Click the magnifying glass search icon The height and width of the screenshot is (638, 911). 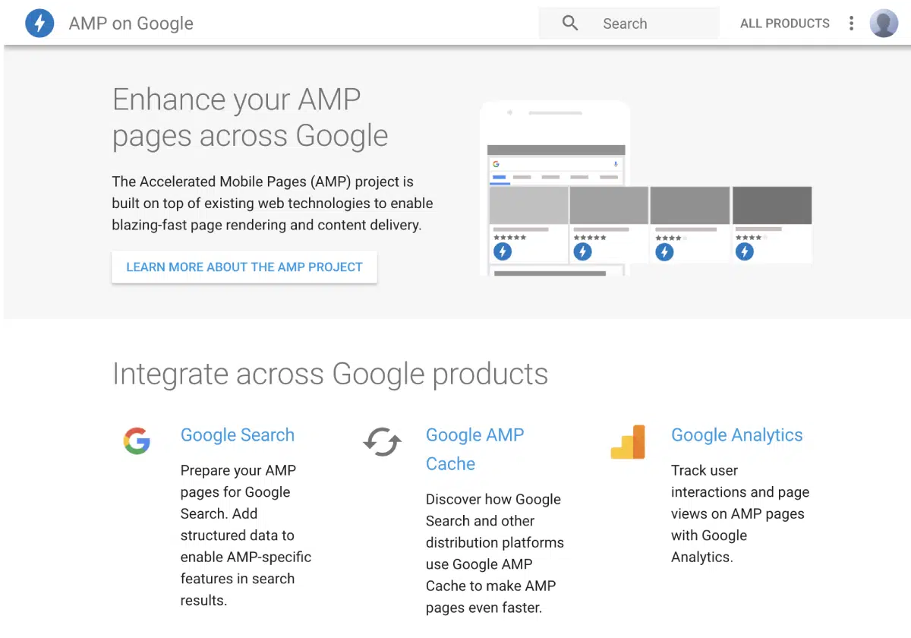click(570, 24)
